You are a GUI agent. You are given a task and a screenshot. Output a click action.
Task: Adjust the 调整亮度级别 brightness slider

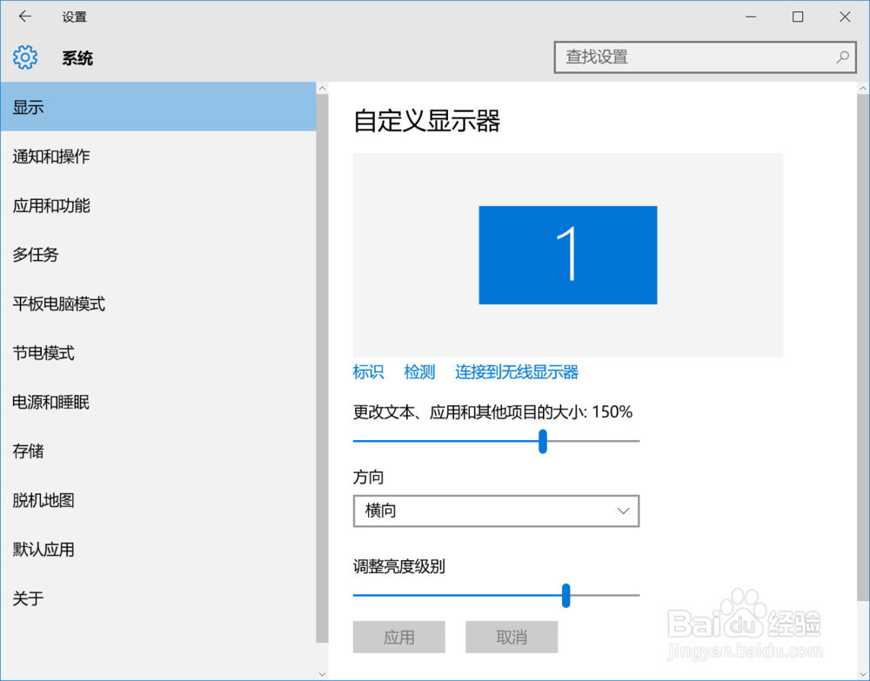click(x=565, y=597)
